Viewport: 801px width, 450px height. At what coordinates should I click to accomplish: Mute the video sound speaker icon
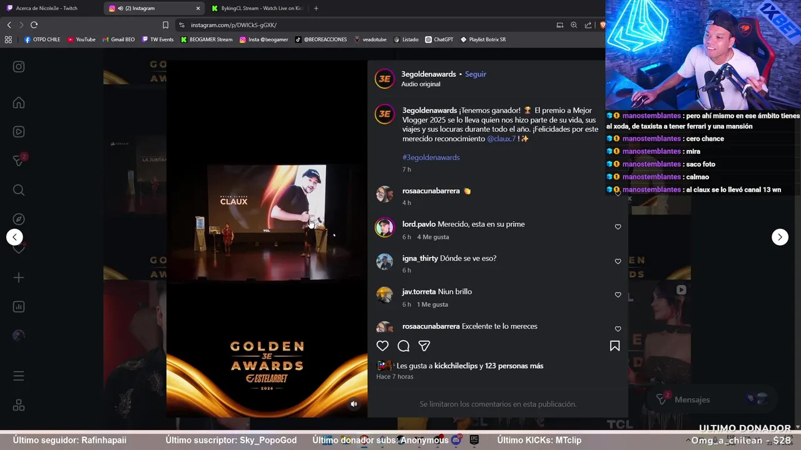(354, 404)
